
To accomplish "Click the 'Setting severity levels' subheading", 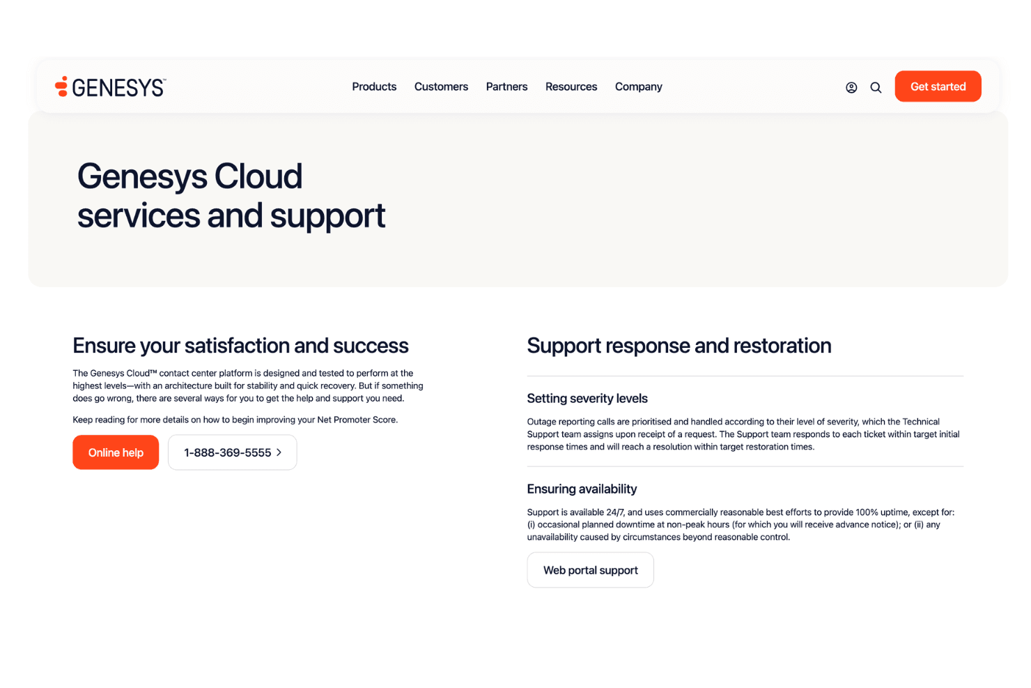I will (x=587, y=398).
